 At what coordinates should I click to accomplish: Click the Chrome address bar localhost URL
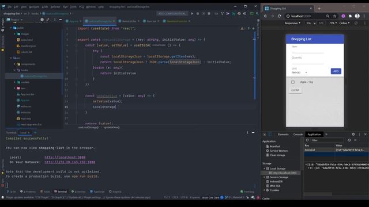pyautogui.click(x=301, y=16)
